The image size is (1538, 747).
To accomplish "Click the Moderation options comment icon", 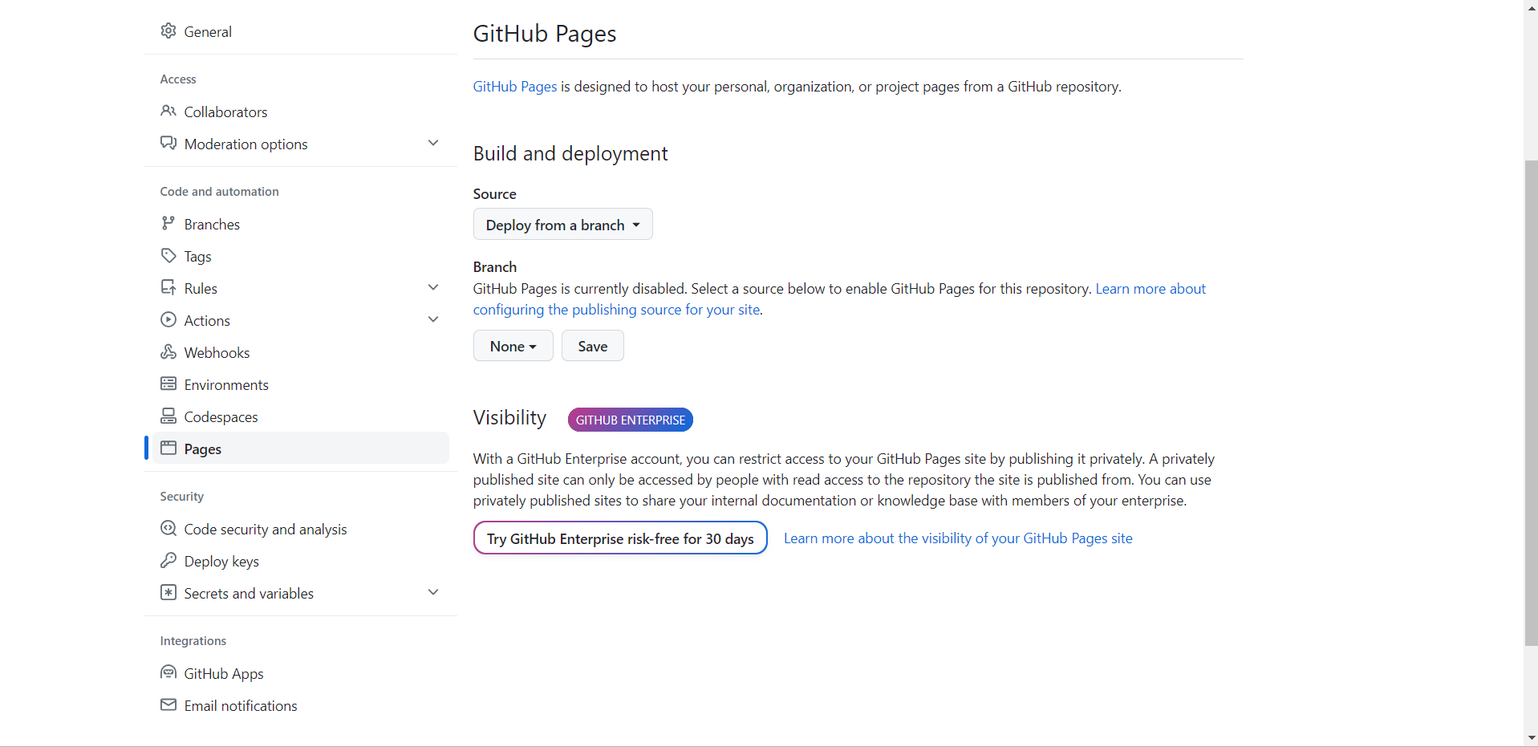I will click(x=168, y=143).
